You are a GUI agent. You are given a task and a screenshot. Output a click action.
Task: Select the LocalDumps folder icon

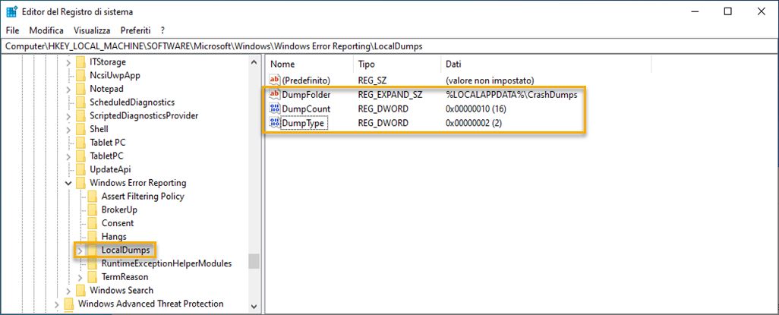93,250
